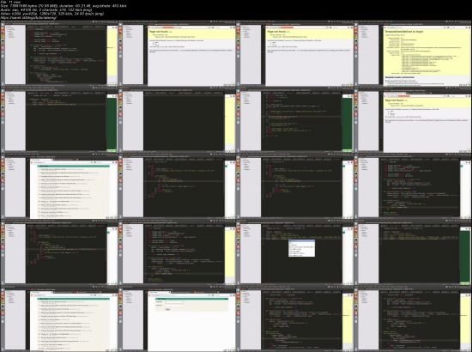
Task: Open the thumbnail with empty editor and yellow pane
Action: 178,120
